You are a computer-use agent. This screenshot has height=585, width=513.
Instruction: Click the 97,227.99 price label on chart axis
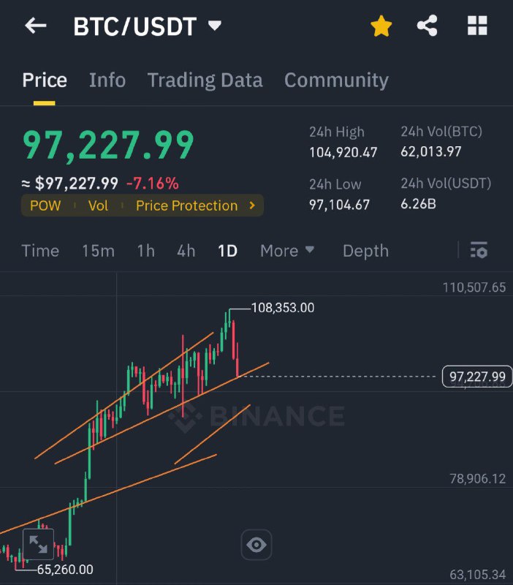[477, 377]
